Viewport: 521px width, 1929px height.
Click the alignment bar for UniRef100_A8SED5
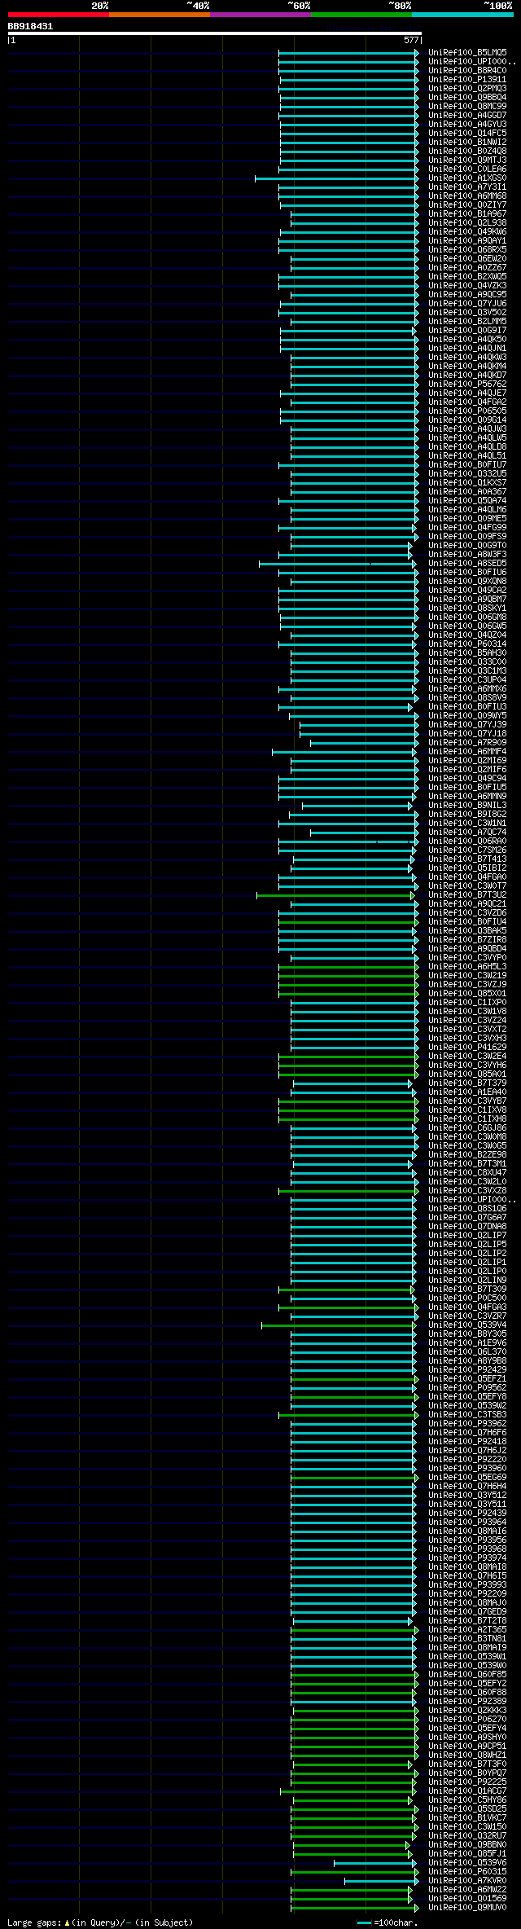pyautogui.click(x=337, y=563)
